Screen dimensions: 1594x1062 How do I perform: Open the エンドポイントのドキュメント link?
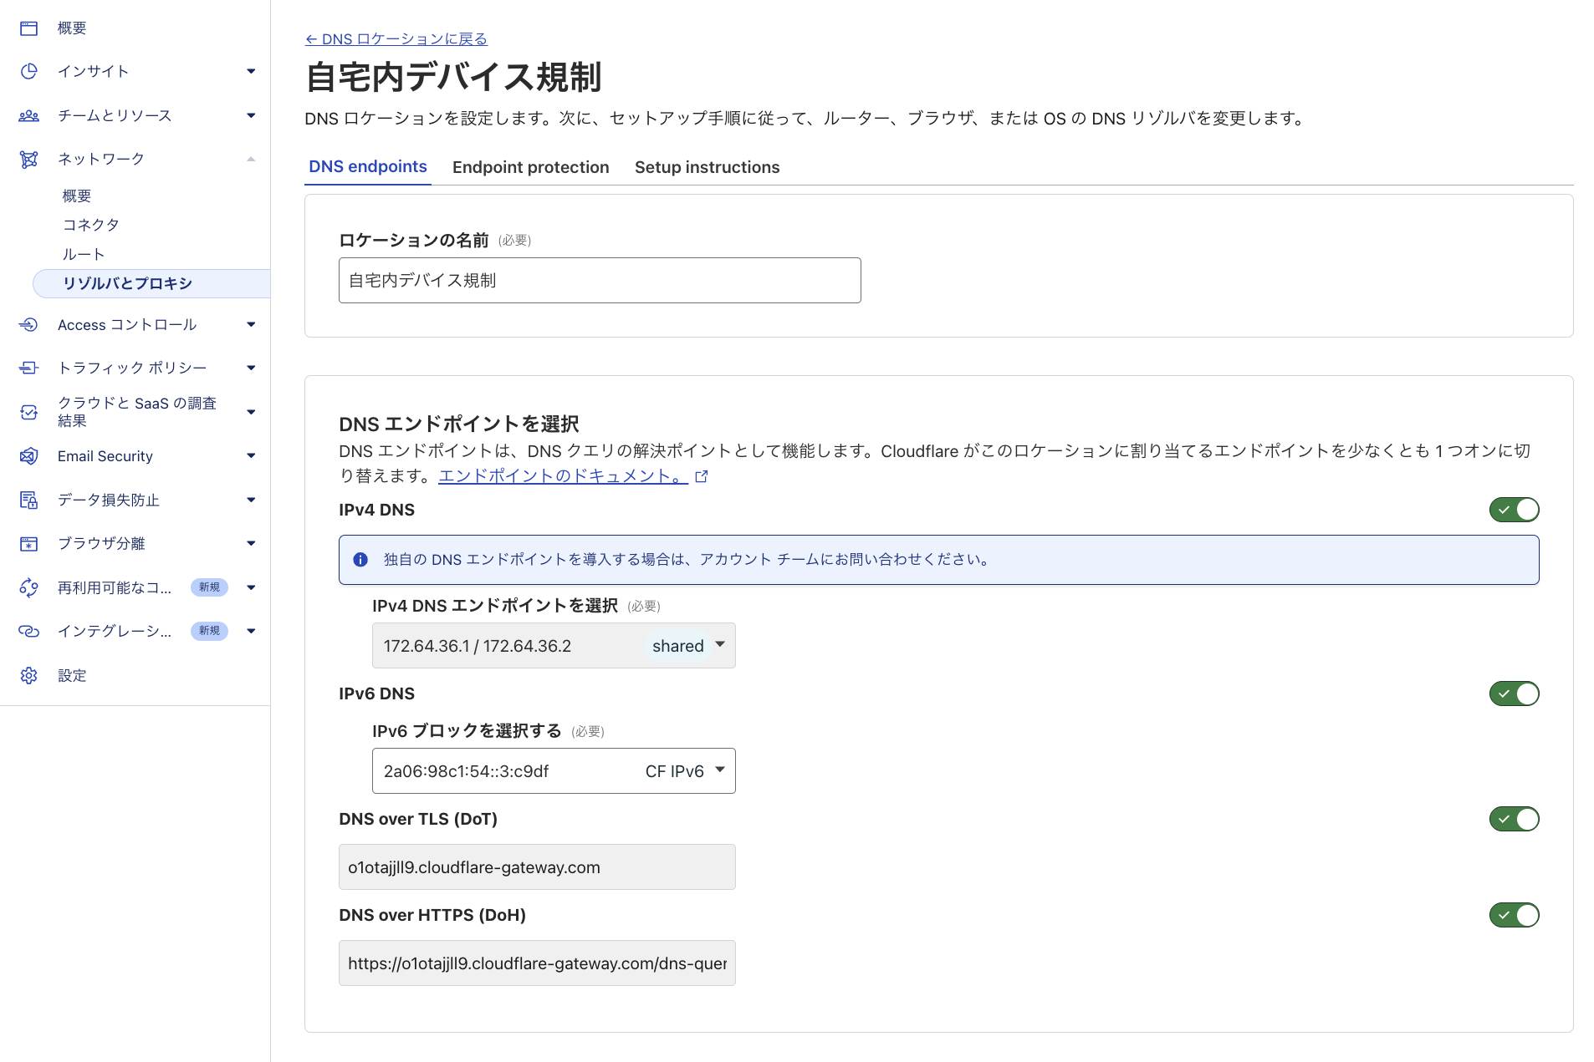(563, 475)
